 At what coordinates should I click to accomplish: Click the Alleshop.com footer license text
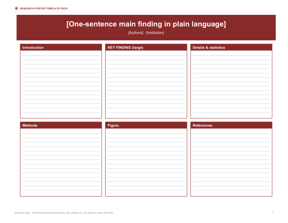click(x=64, y=213)
